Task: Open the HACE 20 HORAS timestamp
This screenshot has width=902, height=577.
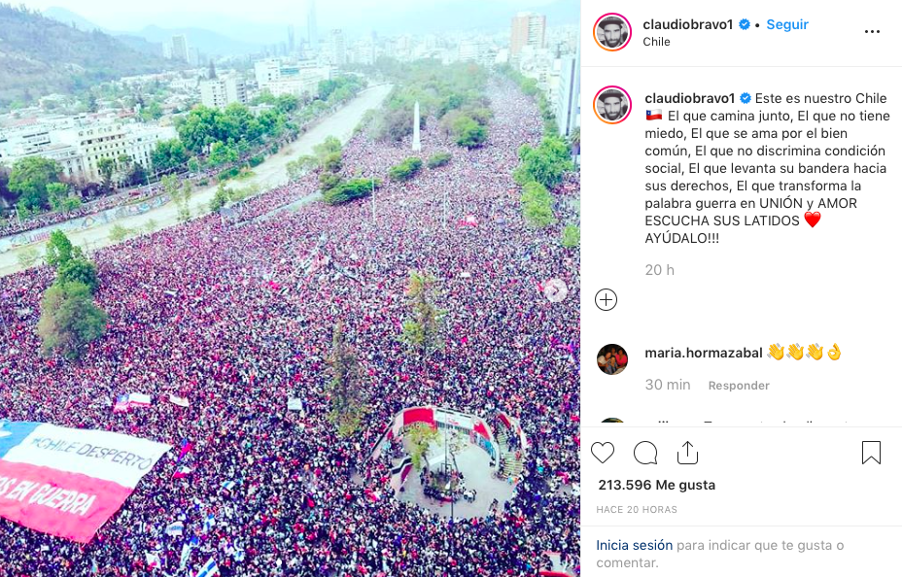Action: point(637,510)
